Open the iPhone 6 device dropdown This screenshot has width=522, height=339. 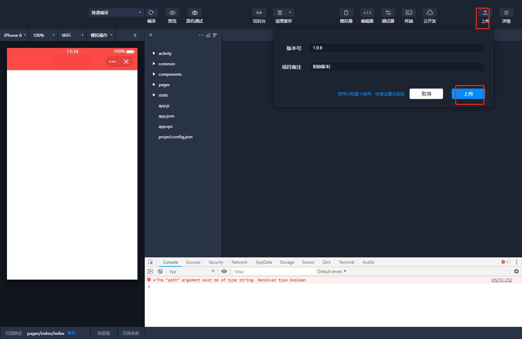[x=15, y=35]
